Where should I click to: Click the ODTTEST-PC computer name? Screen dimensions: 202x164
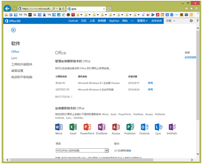pos(62,90)
